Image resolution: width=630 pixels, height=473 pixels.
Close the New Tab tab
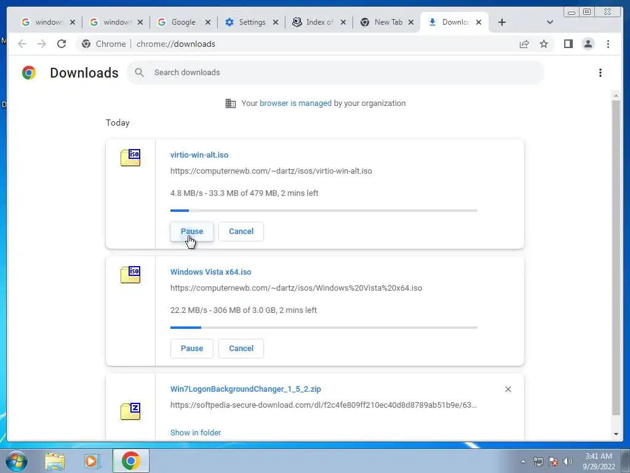[410, 23]
